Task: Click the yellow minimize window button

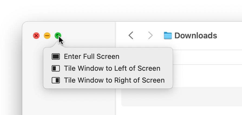Action: click(47, 36)
